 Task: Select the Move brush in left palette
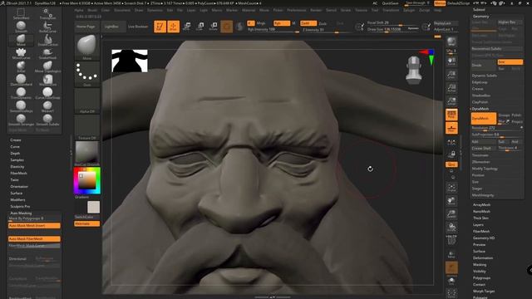pyautogui.click(x=21, y=40)
